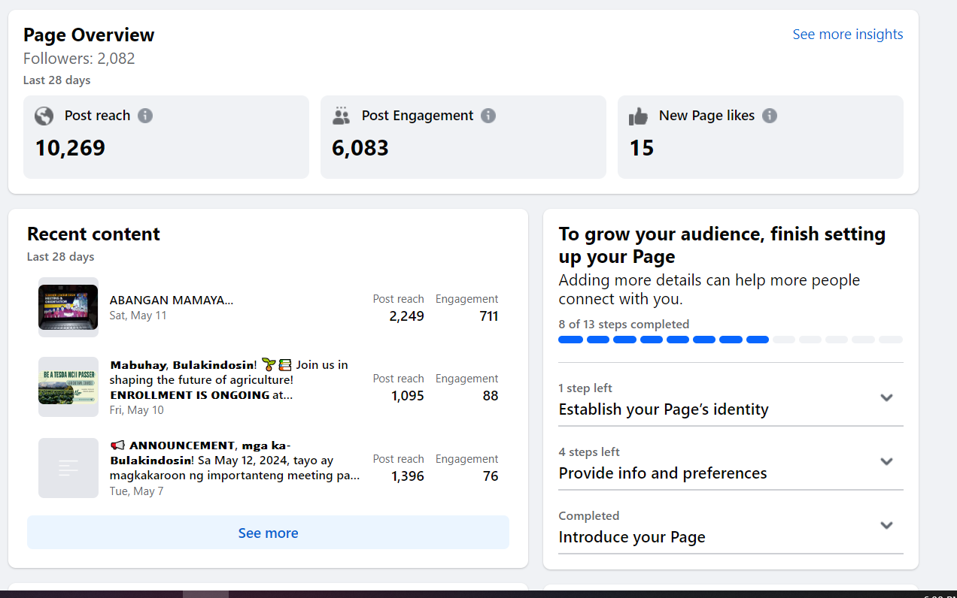Open the See more insights link
Image resolution: width=957 pixels, height=598 pixels.
pos(847,35)
